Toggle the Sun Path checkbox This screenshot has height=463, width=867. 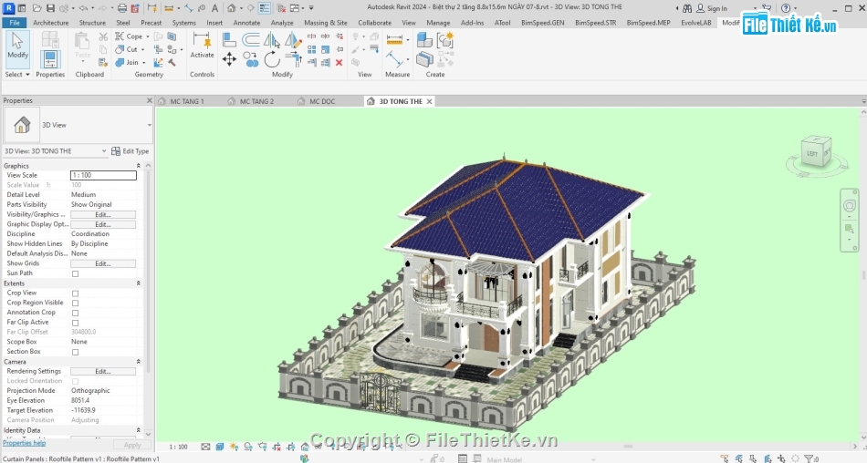point(75,273)
